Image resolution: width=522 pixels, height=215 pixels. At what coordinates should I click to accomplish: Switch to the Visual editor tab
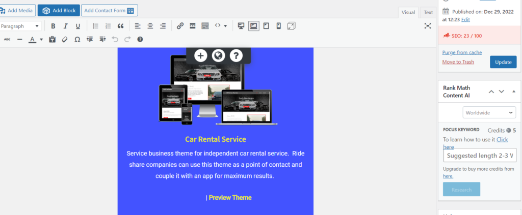[408, 13]
